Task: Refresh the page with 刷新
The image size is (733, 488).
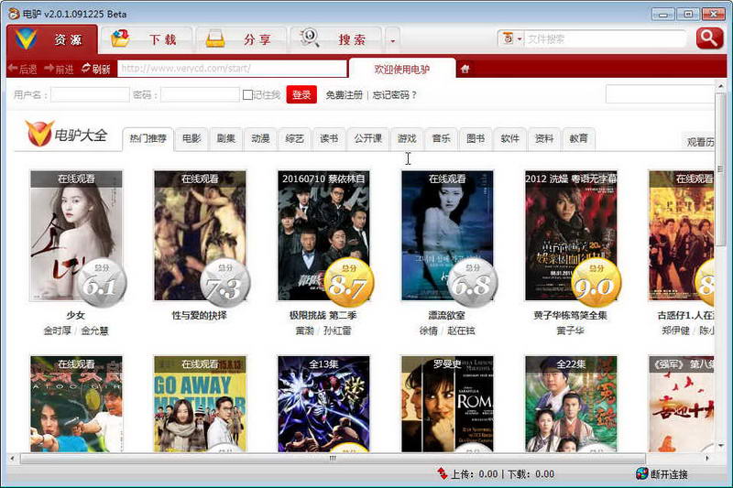Action: tap(95, 69)
